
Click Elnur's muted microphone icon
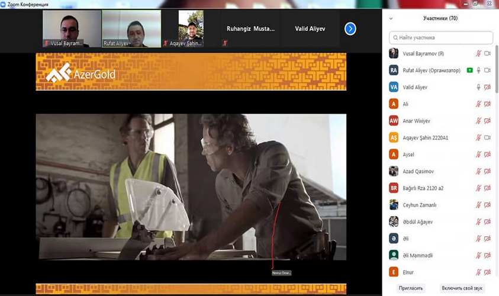tap(478, 272)
